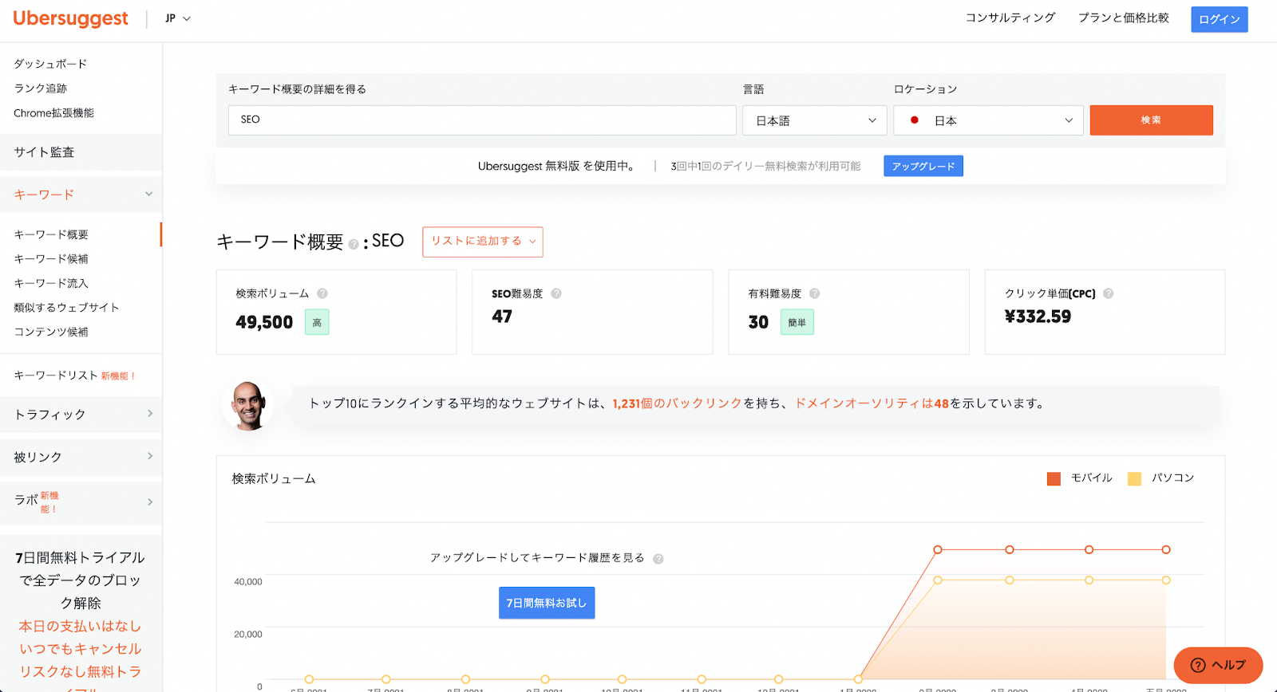Viewport: 1277px width, 692px height.
Task: Select キーワード候補 in sidebar
Action: click(51, 259)
